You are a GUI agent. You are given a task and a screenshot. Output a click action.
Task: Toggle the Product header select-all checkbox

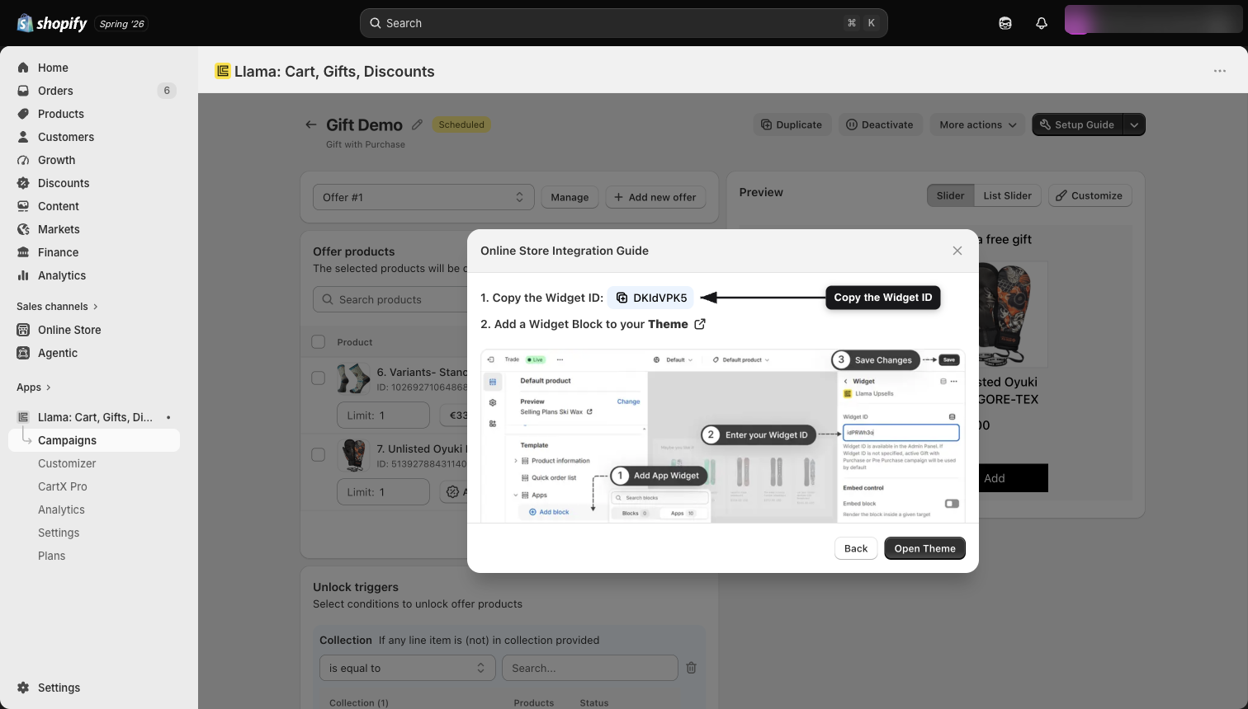pos(319,341)
